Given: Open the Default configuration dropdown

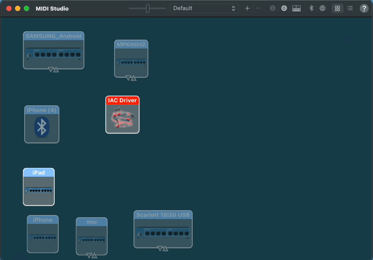Looking at the screenshot, I should pyautogui.click(x=204, y=8).
